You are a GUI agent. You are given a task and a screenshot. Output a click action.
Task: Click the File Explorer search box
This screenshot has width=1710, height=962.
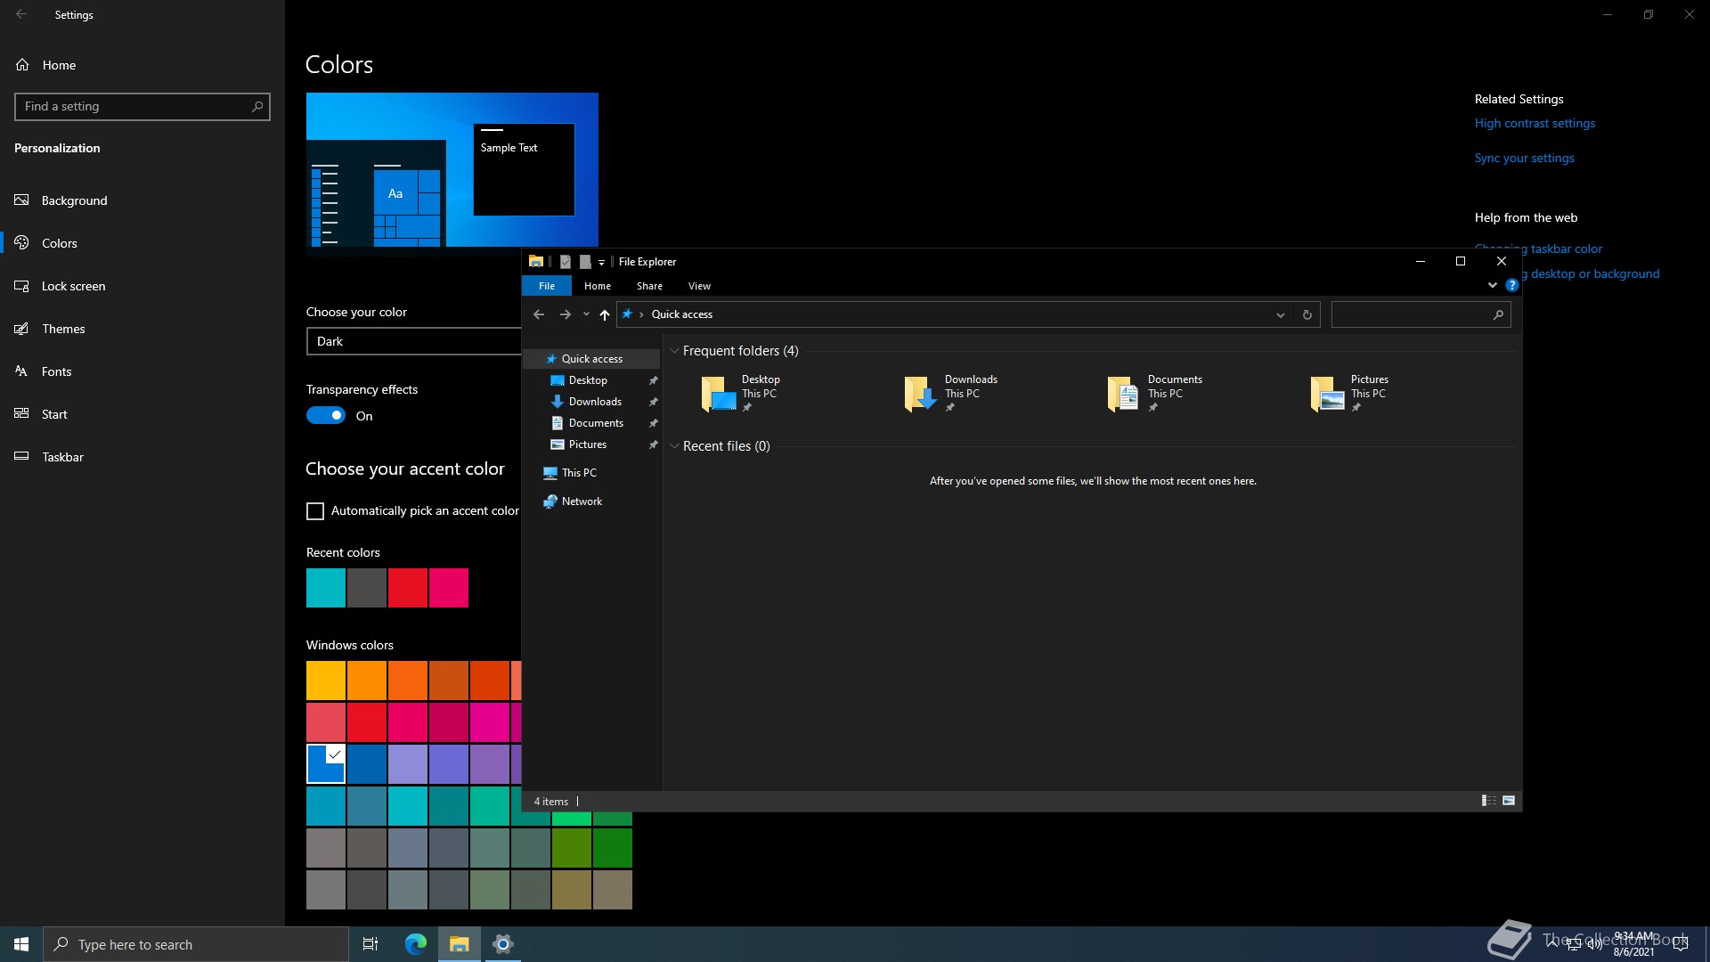pos(1421,314)
